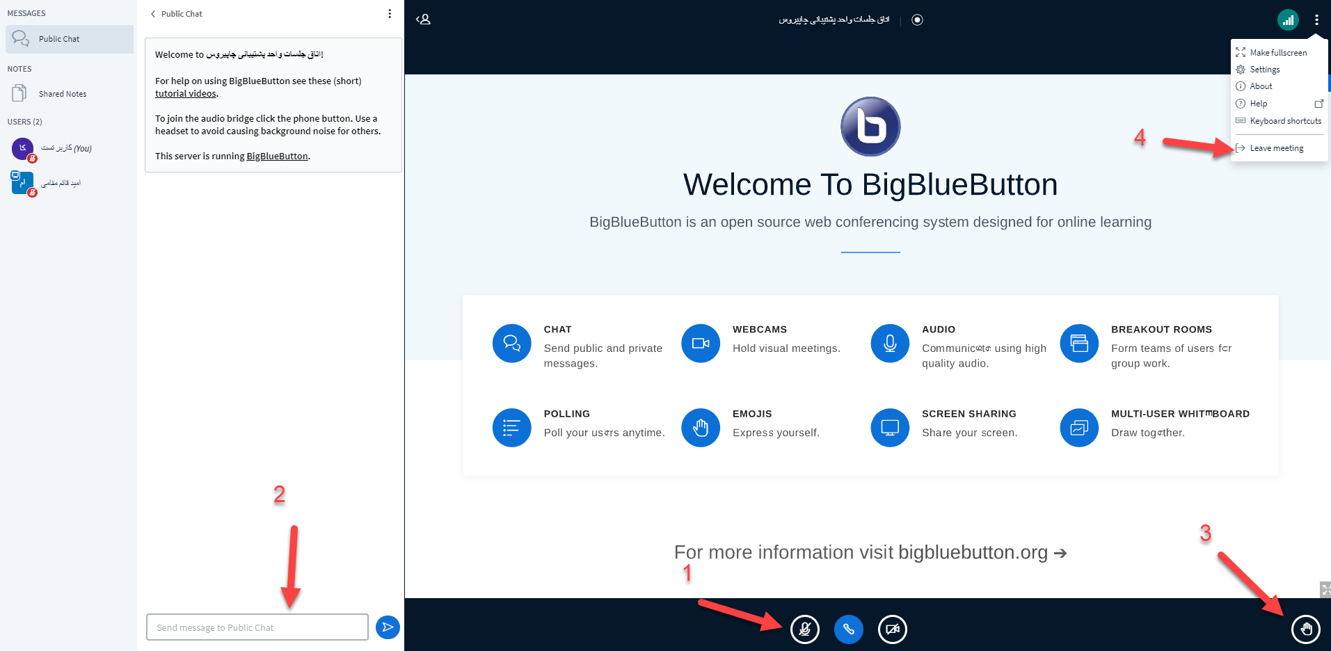
Task: Send the chat message with the arrow button
Action: coord(388,627)
